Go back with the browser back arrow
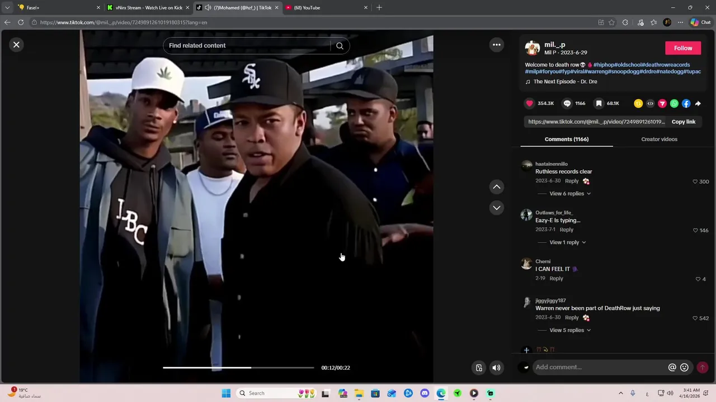 (7, 22)
